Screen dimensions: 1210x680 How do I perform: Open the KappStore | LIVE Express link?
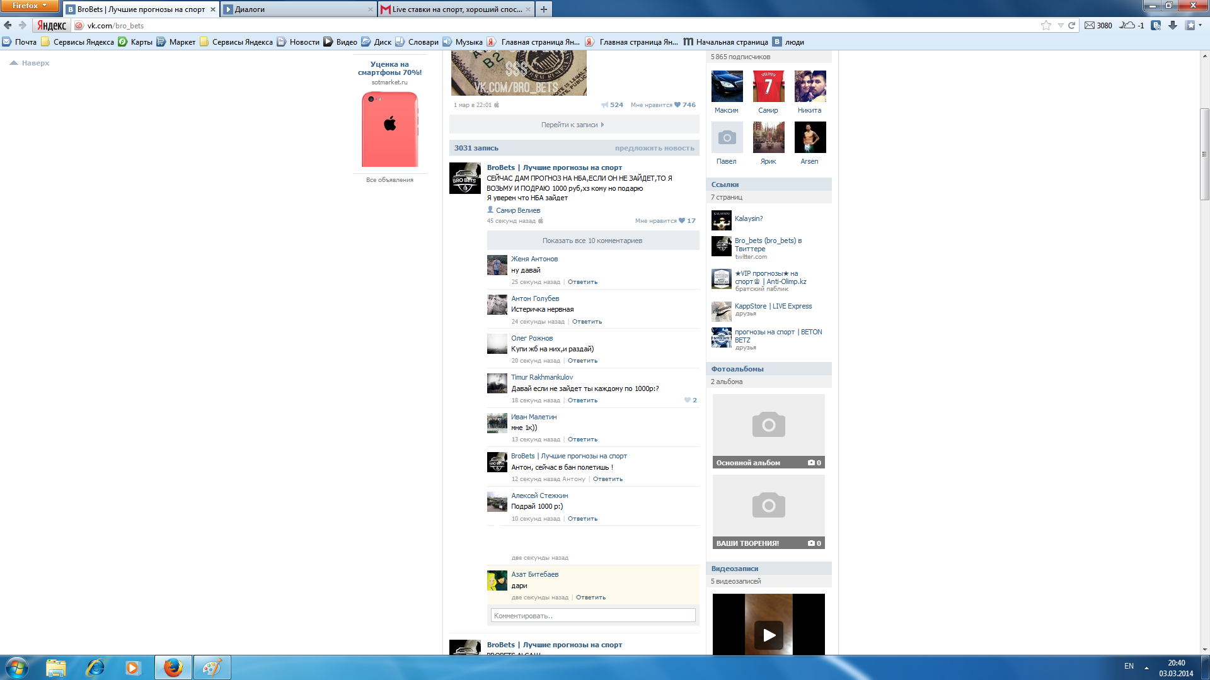pyautogui.click(x=773, y=307)
